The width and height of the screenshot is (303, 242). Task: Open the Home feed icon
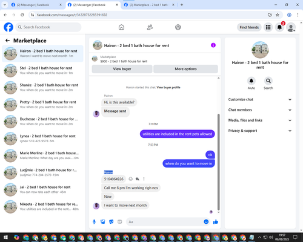[121, 27]
